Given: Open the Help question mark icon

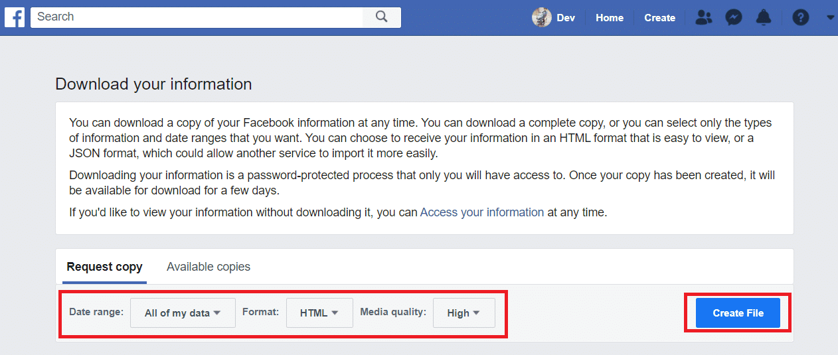Looking at the screenshot, I should [801, 18].
